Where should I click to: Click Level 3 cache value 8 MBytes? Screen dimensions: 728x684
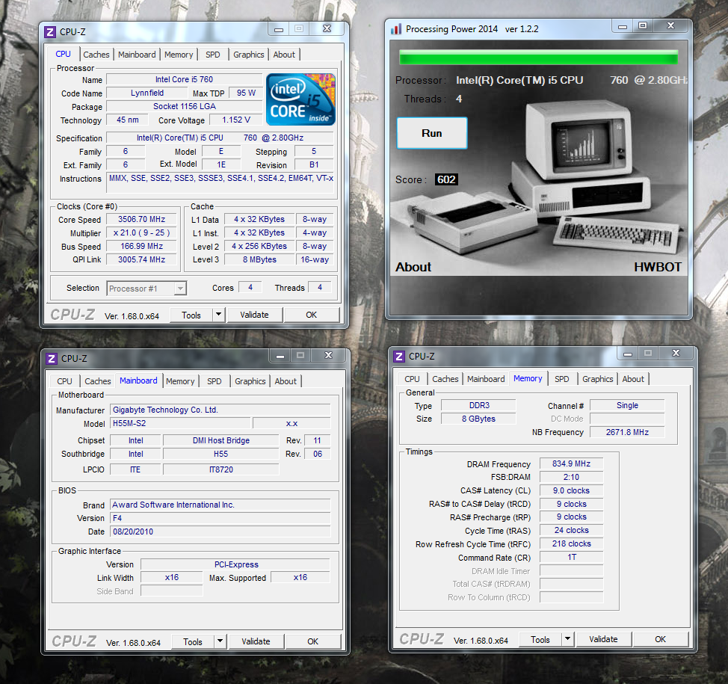point(259,259)
